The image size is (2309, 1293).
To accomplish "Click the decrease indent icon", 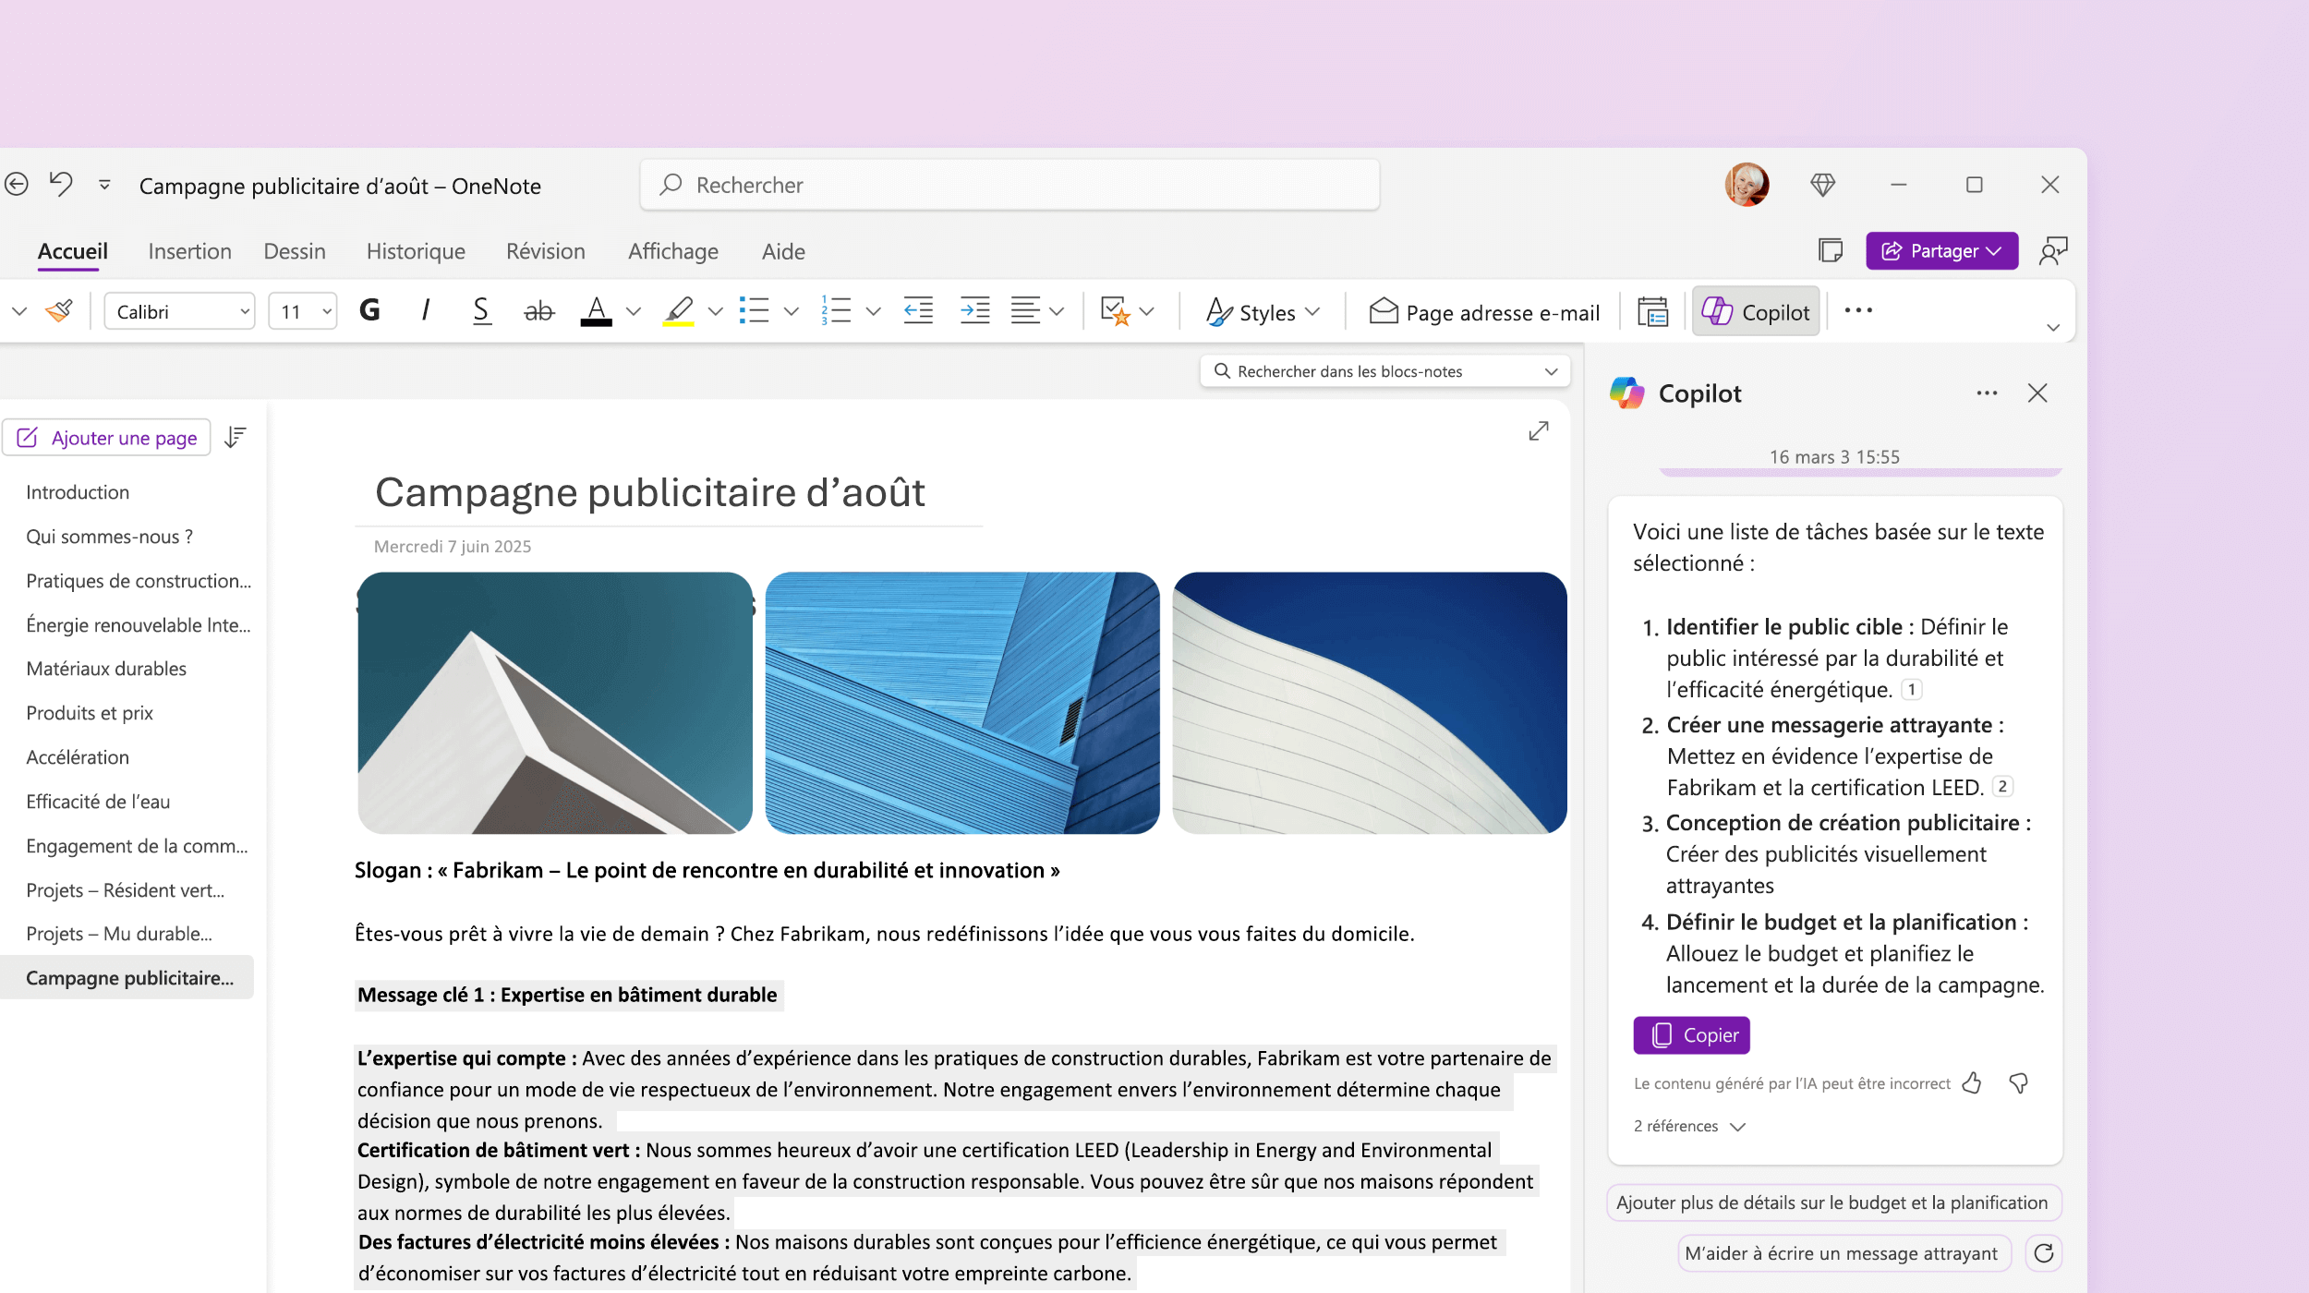I will point(919,311).
